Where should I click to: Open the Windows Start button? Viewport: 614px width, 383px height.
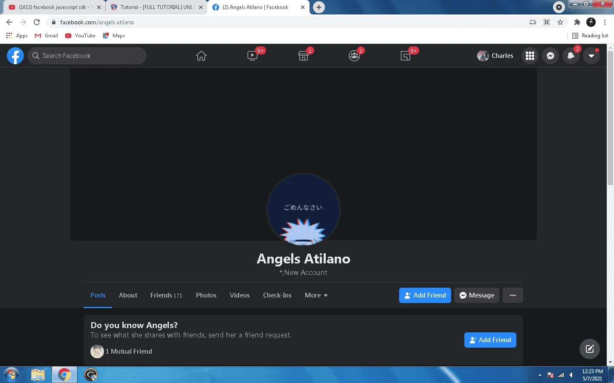12,374
